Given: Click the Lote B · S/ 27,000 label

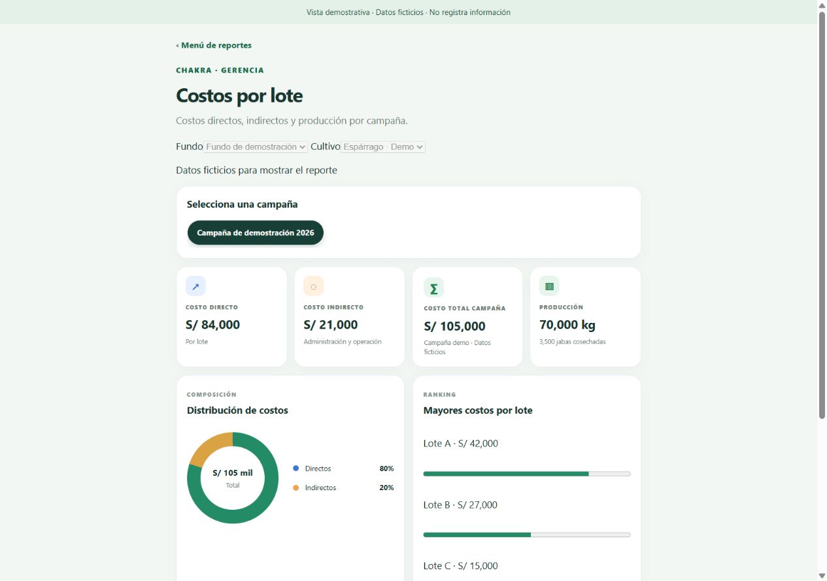Looking at the screenshot, I should pos(460,505).
